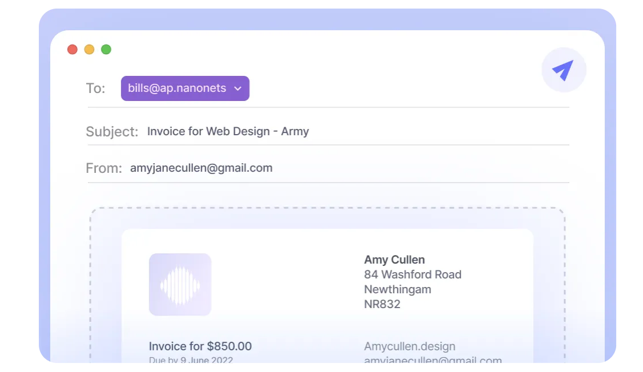Click the NR832 postcode text
The height and width of the screenshot is (372, 643).
click(x=382, y=304)
